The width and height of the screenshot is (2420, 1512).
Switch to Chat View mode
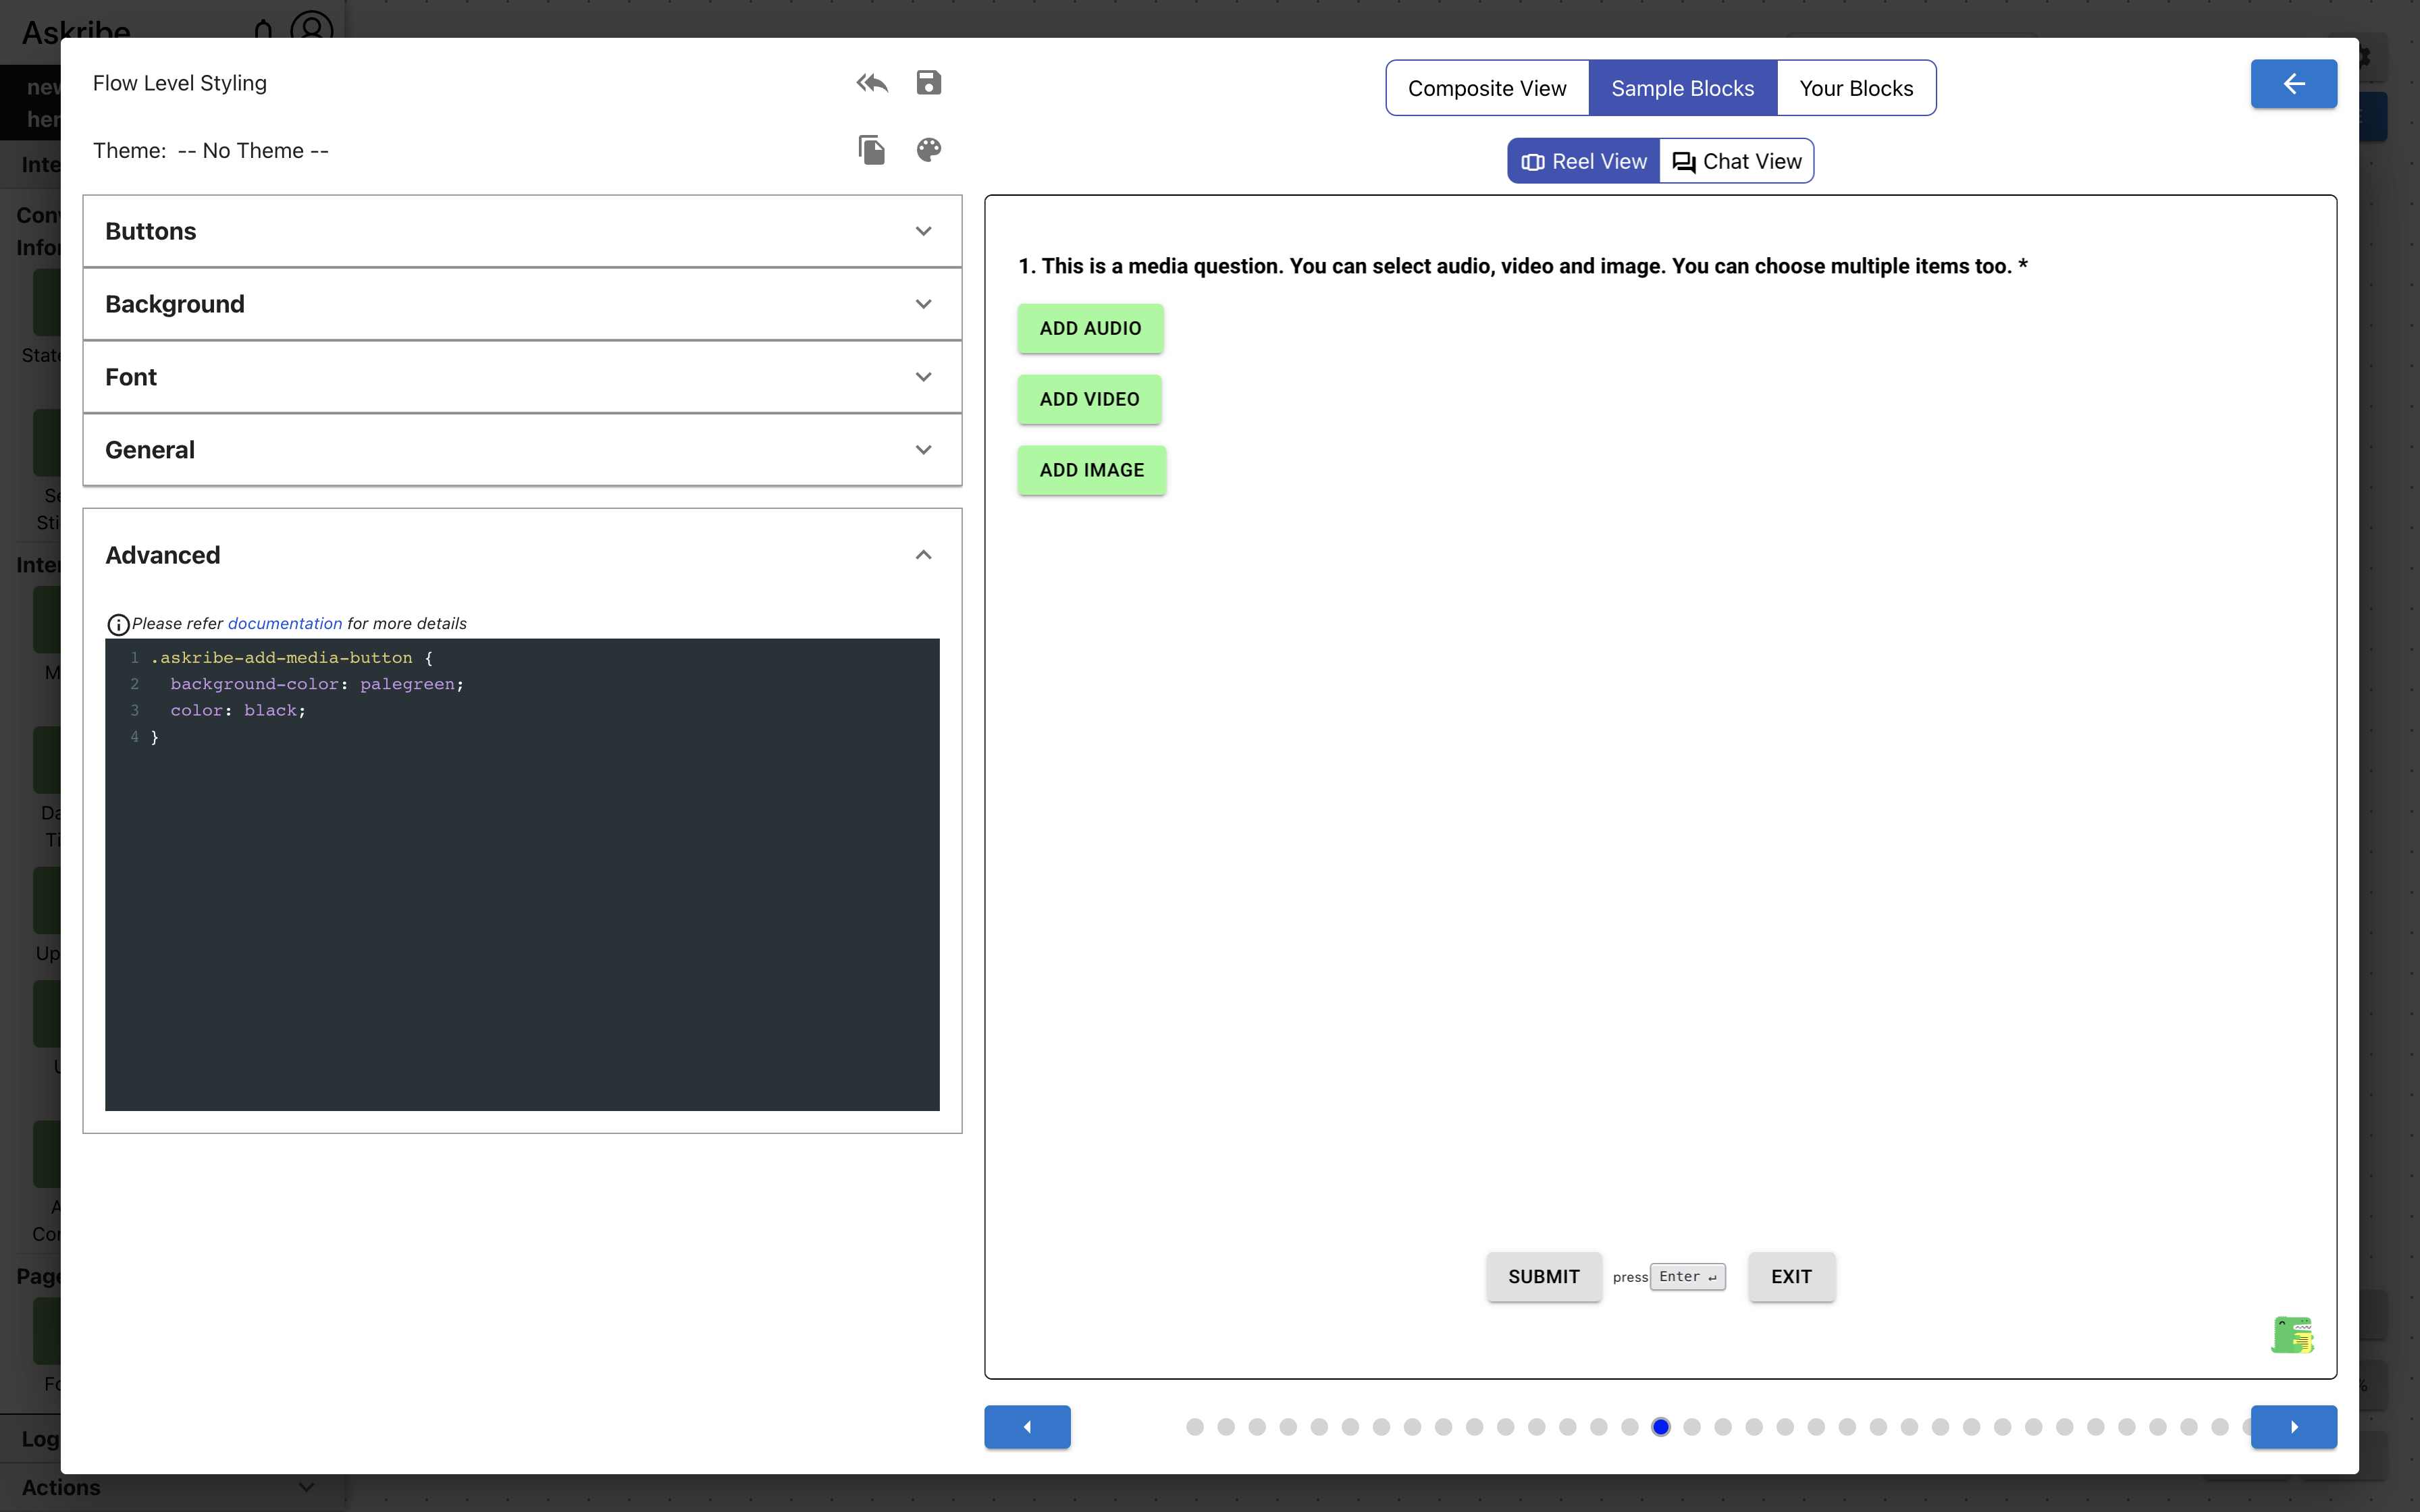click(1737, 162)
